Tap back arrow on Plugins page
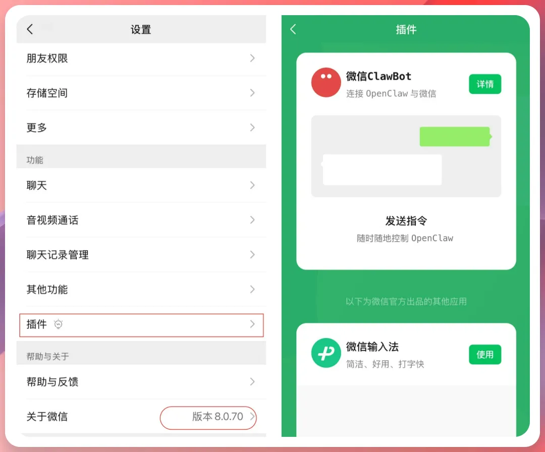 tap(293, 29)
